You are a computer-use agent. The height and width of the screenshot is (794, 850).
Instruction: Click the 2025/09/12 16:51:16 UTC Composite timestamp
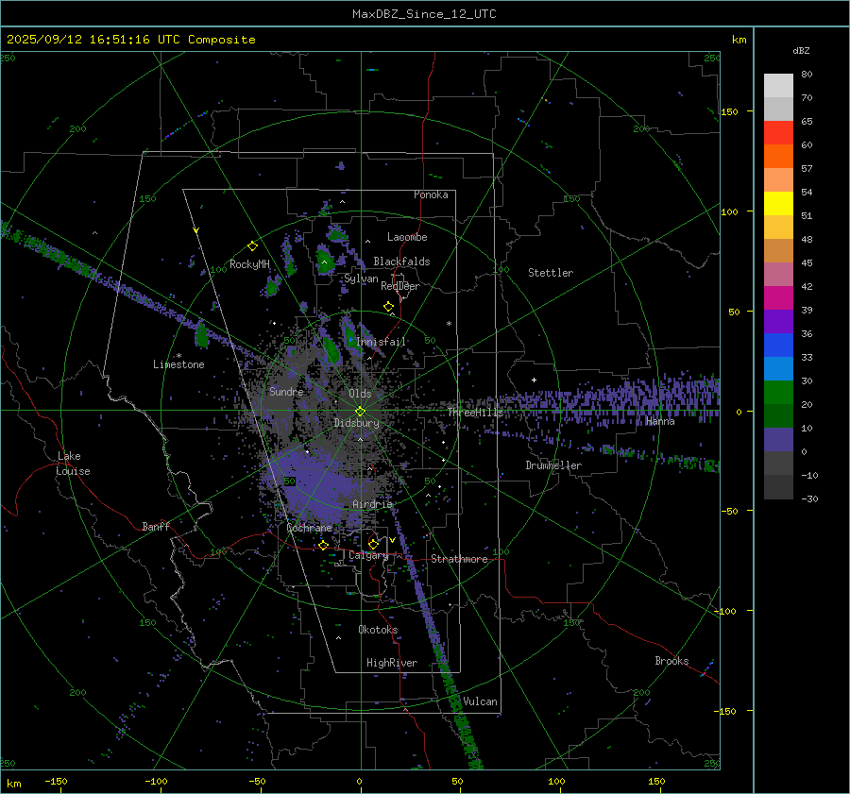(x=131, y=40)
